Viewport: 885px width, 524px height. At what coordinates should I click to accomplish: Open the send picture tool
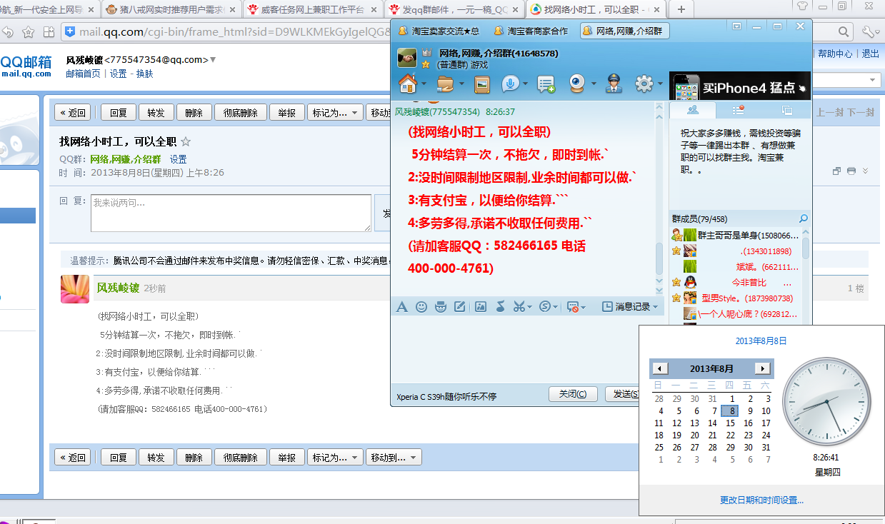click(x=480, y=306)
